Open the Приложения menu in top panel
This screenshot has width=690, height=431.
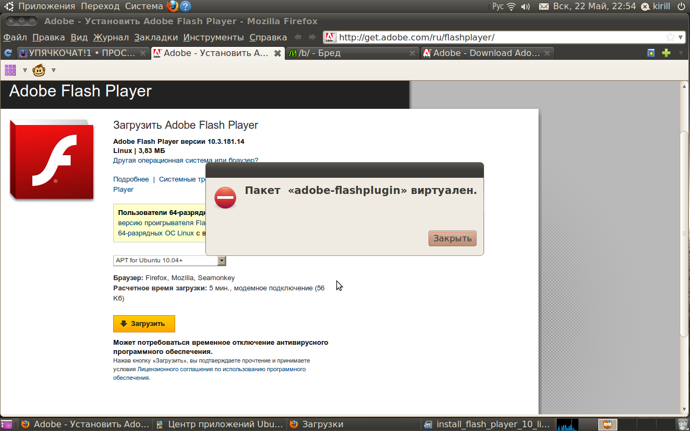[x=47, y=6]
